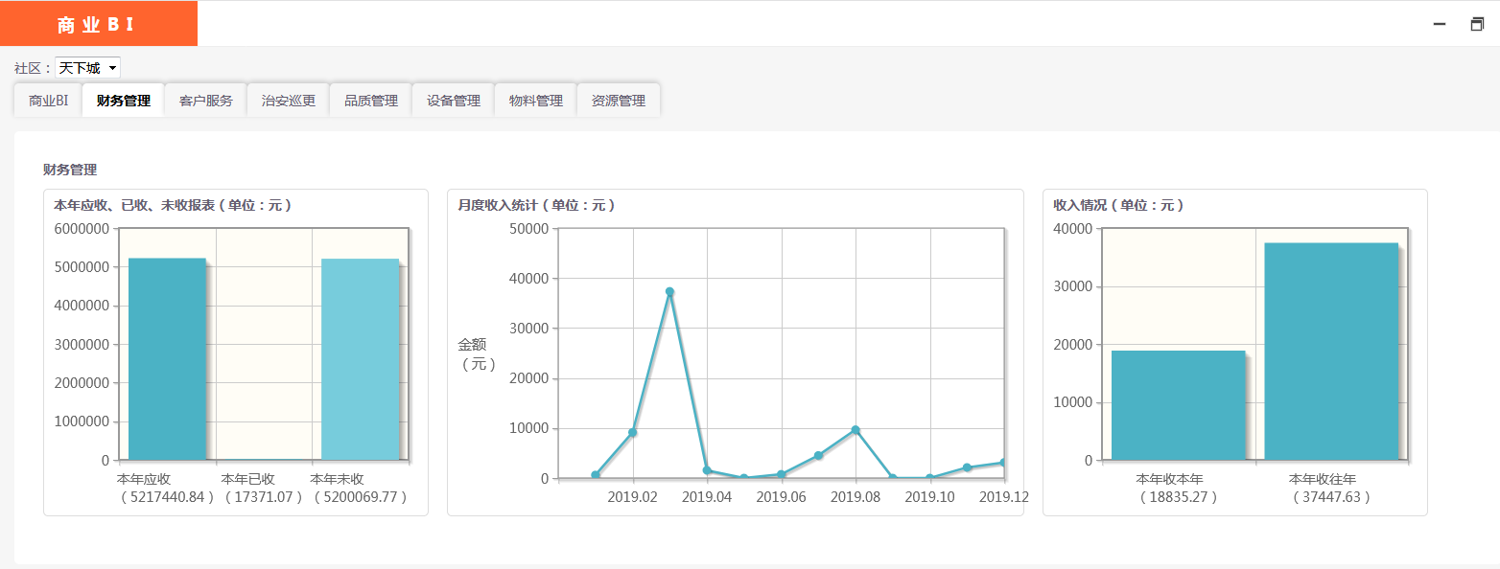Click the 本年未收 light blue bar
The height and width of the screenshot is (569, 1500).
pyautogui.click(x=360, y=359)
